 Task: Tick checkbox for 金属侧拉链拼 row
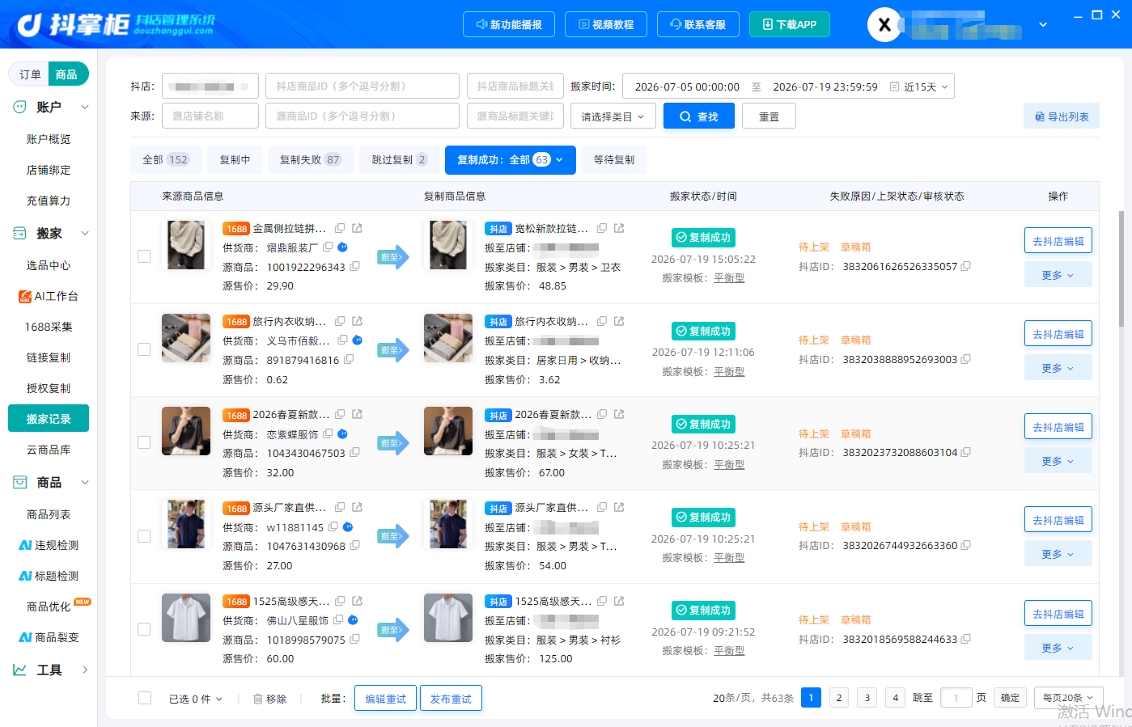[144, 256]
